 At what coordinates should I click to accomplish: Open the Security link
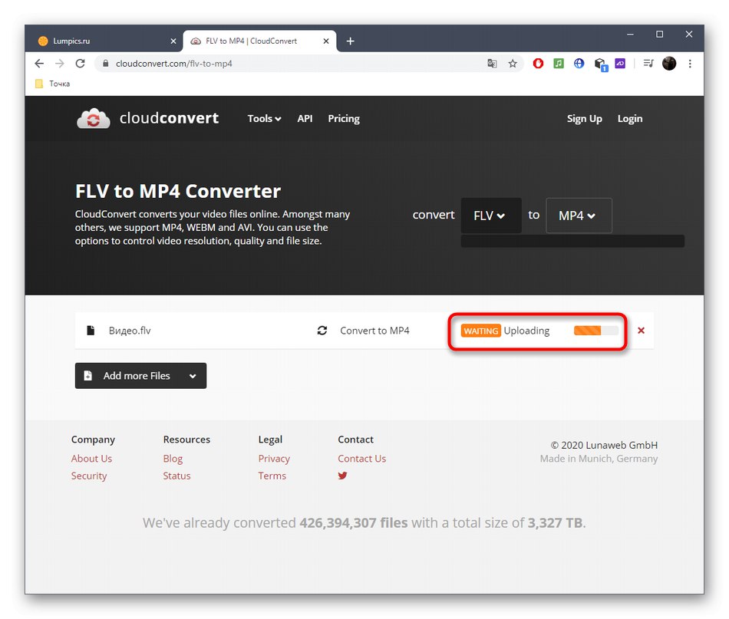click(x=89, y=476)
